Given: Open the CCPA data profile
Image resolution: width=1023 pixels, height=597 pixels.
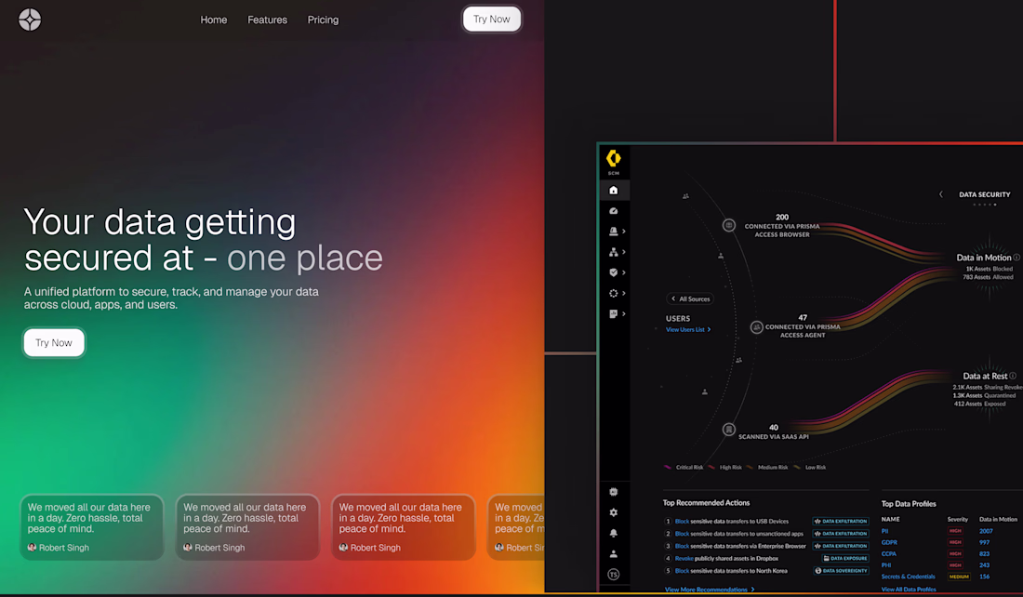Looking at the screenshot, I should 888,553.
